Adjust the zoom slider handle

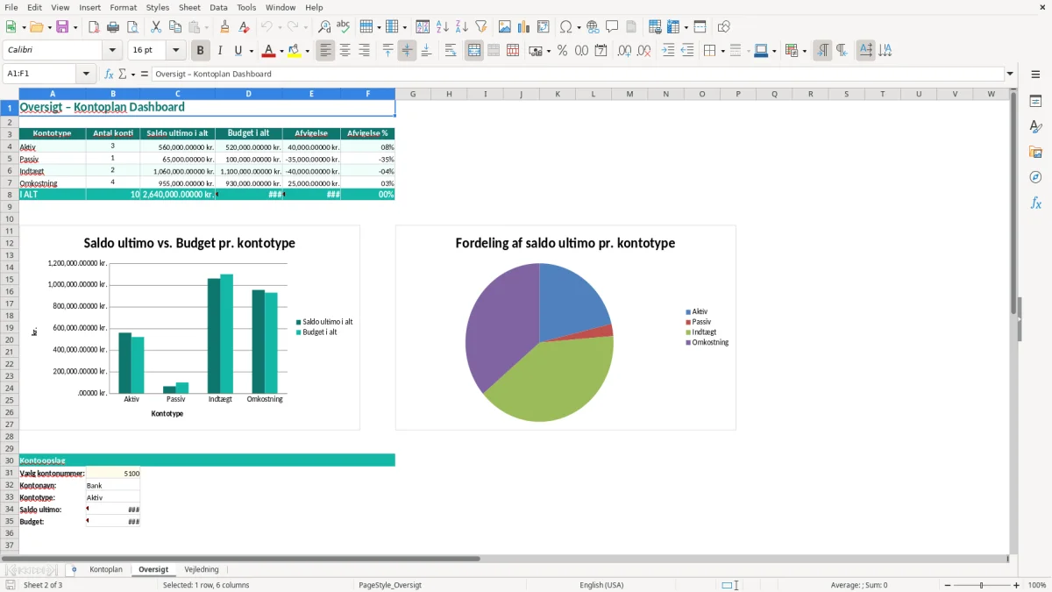[x=981, y=585]
